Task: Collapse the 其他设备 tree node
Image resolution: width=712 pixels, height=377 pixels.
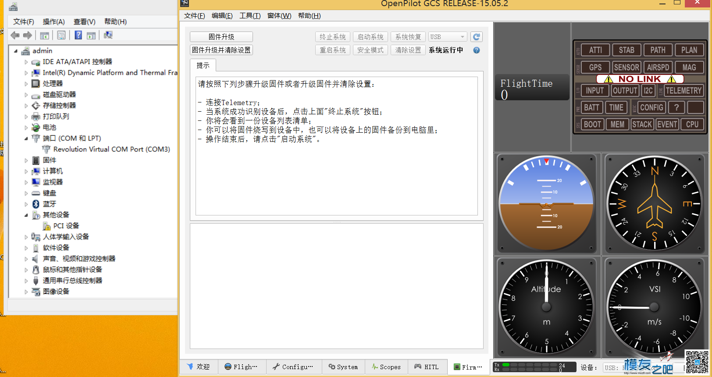Action: 26,215
